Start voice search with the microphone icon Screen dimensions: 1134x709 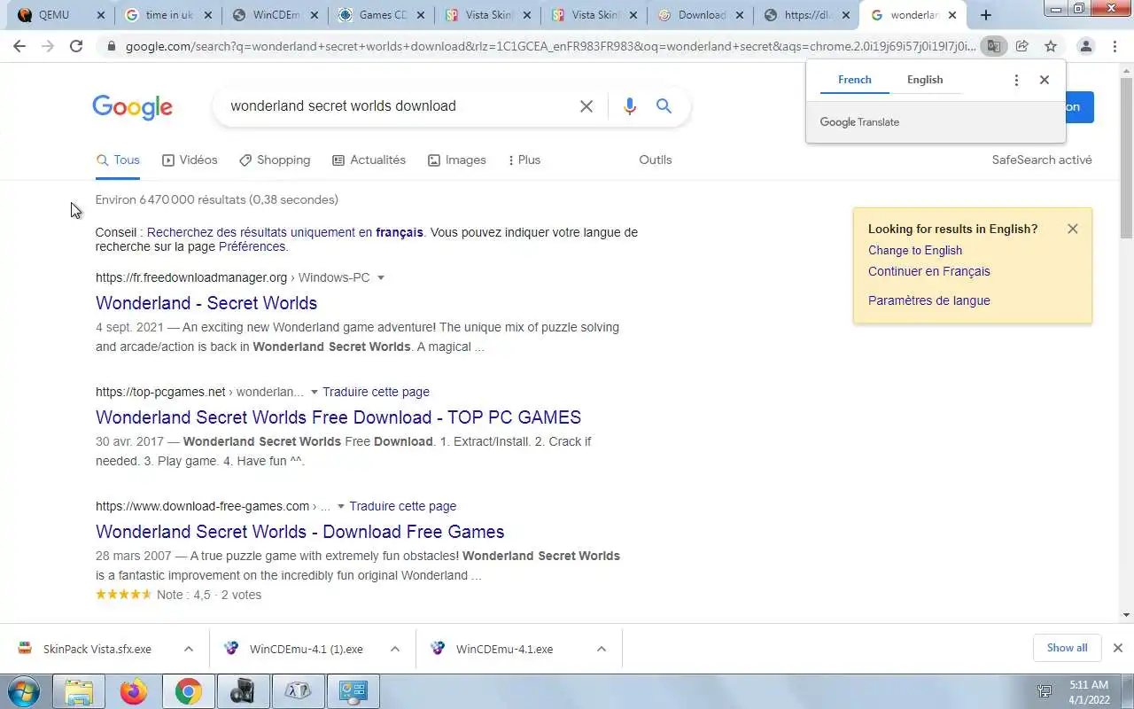pos(630,106)
